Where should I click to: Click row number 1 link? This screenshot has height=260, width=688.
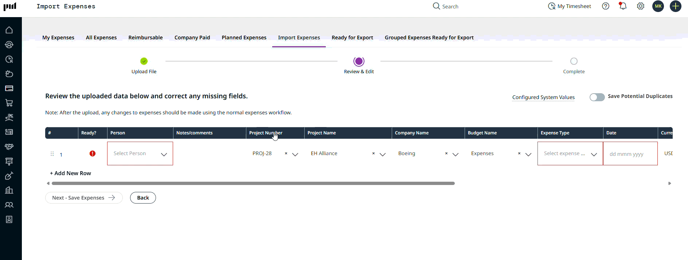(61, 155)
